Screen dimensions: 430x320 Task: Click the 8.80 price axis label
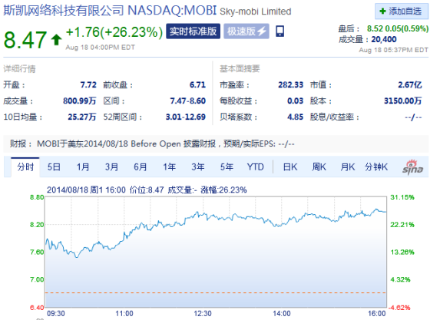pyautogui.click(x=37, y=197)
